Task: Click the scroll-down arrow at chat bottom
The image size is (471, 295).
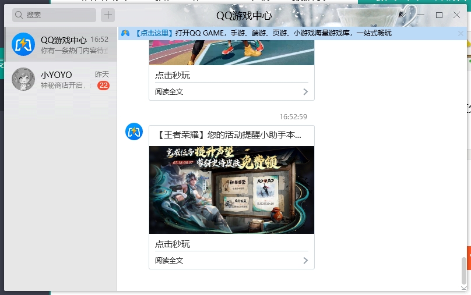Action: [x=464, y=288]
